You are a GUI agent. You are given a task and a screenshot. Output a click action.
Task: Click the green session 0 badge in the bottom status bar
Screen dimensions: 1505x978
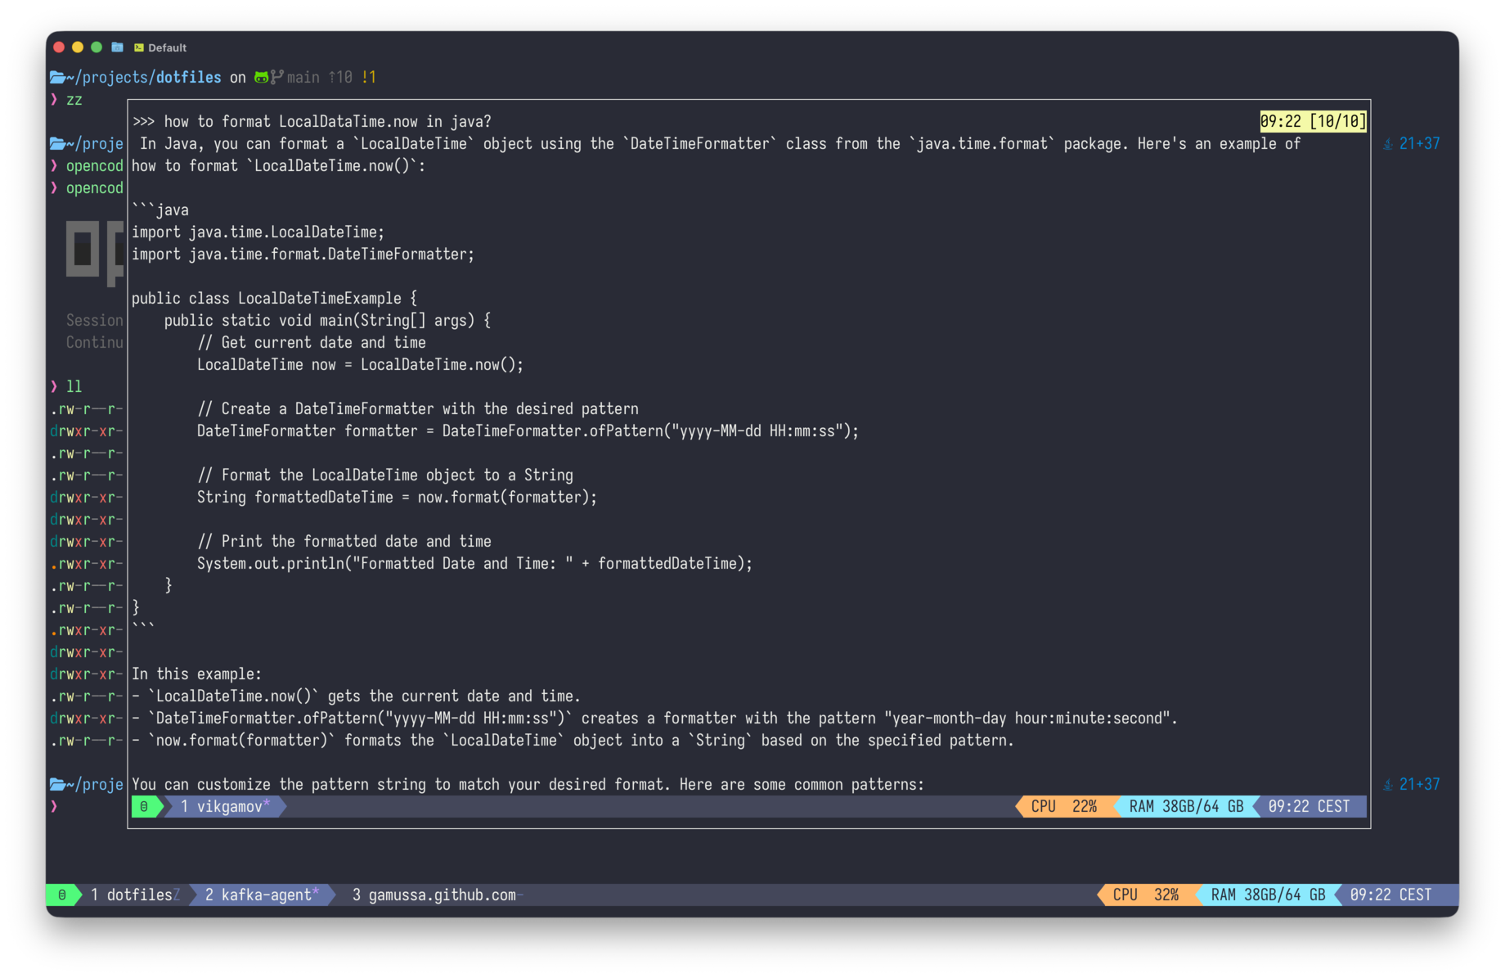(x=63, y=895)
